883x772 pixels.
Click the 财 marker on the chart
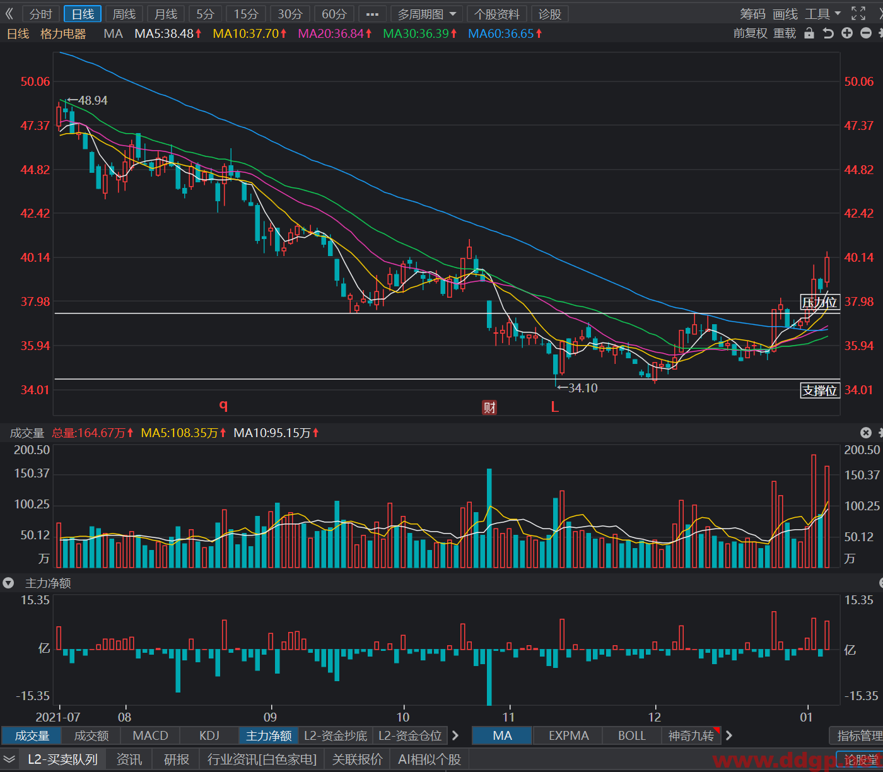(x=489, y=407)
